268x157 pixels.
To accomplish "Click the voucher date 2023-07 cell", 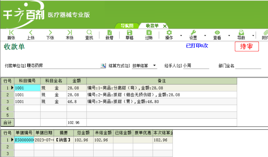I will [x=44, y=140].
